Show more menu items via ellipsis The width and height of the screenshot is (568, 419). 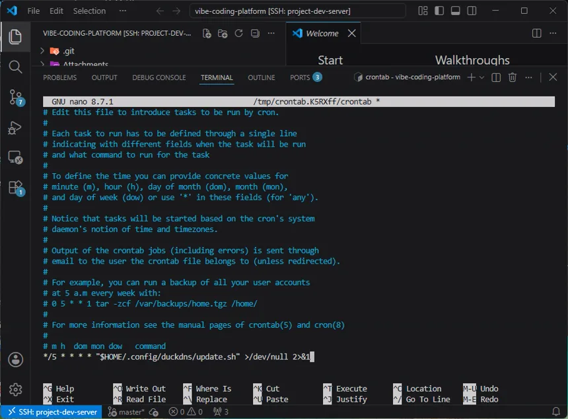pyautogui.click(x=123, y=11)
